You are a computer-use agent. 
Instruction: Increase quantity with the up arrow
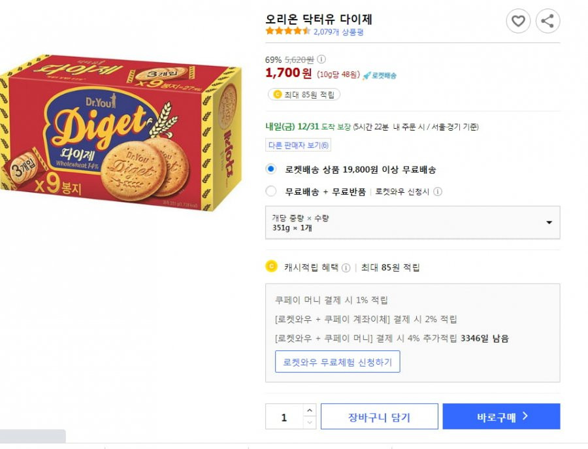point(310,410)
